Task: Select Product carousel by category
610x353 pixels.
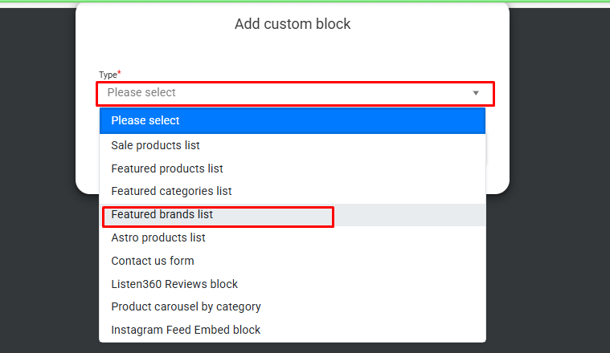Action: click(293, 306)
